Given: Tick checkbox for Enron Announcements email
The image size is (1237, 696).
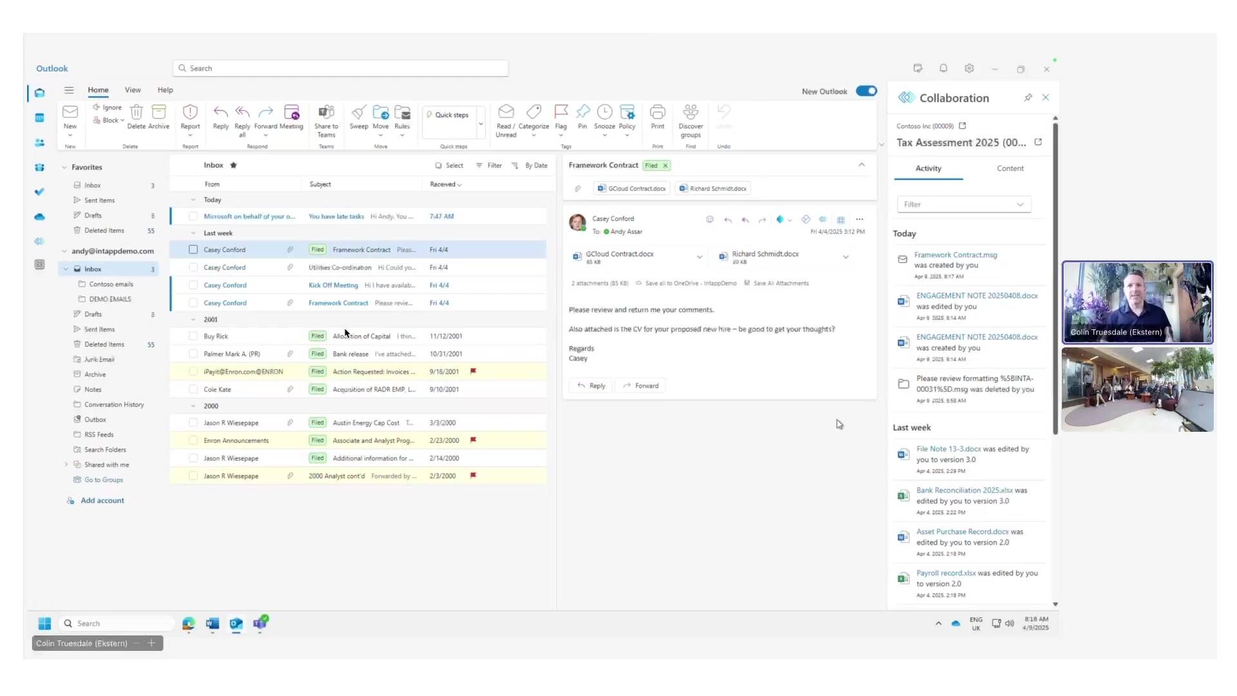Looking at the screenshot, I should [193, 440].
